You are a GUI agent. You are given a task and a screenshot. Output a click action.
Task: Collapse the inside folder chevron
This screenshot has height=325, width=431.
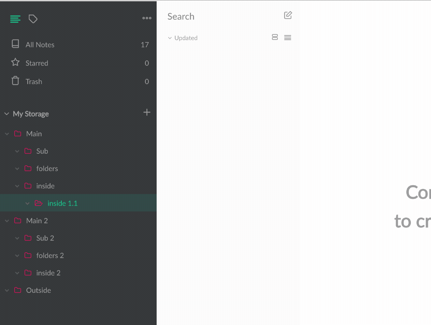[x=17, y=186]
